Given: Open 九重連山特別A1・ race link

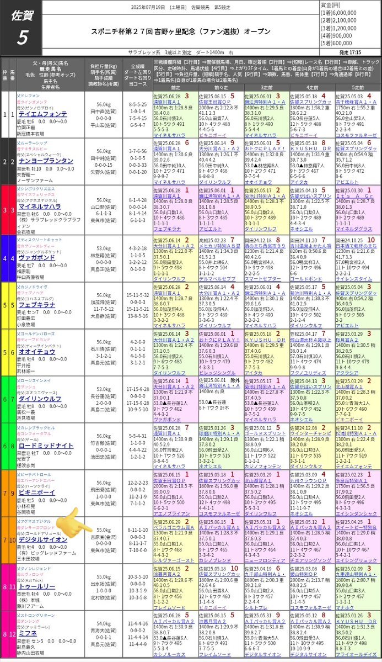Looking at the screenshot, I should pyautogui.click(x=356, y=574).
